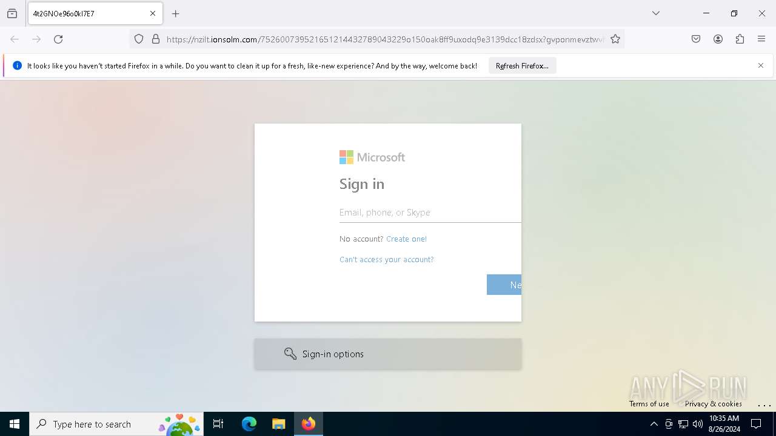This screenshot has height=436, width=776.
Task: Open the Action Center notifications icon
Action: [x=756, y=424]
